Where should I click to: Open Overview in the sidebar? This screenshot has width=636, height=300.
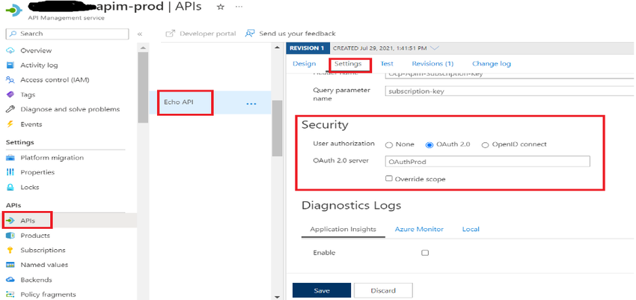pyautogui.click(x=36, y=50)
